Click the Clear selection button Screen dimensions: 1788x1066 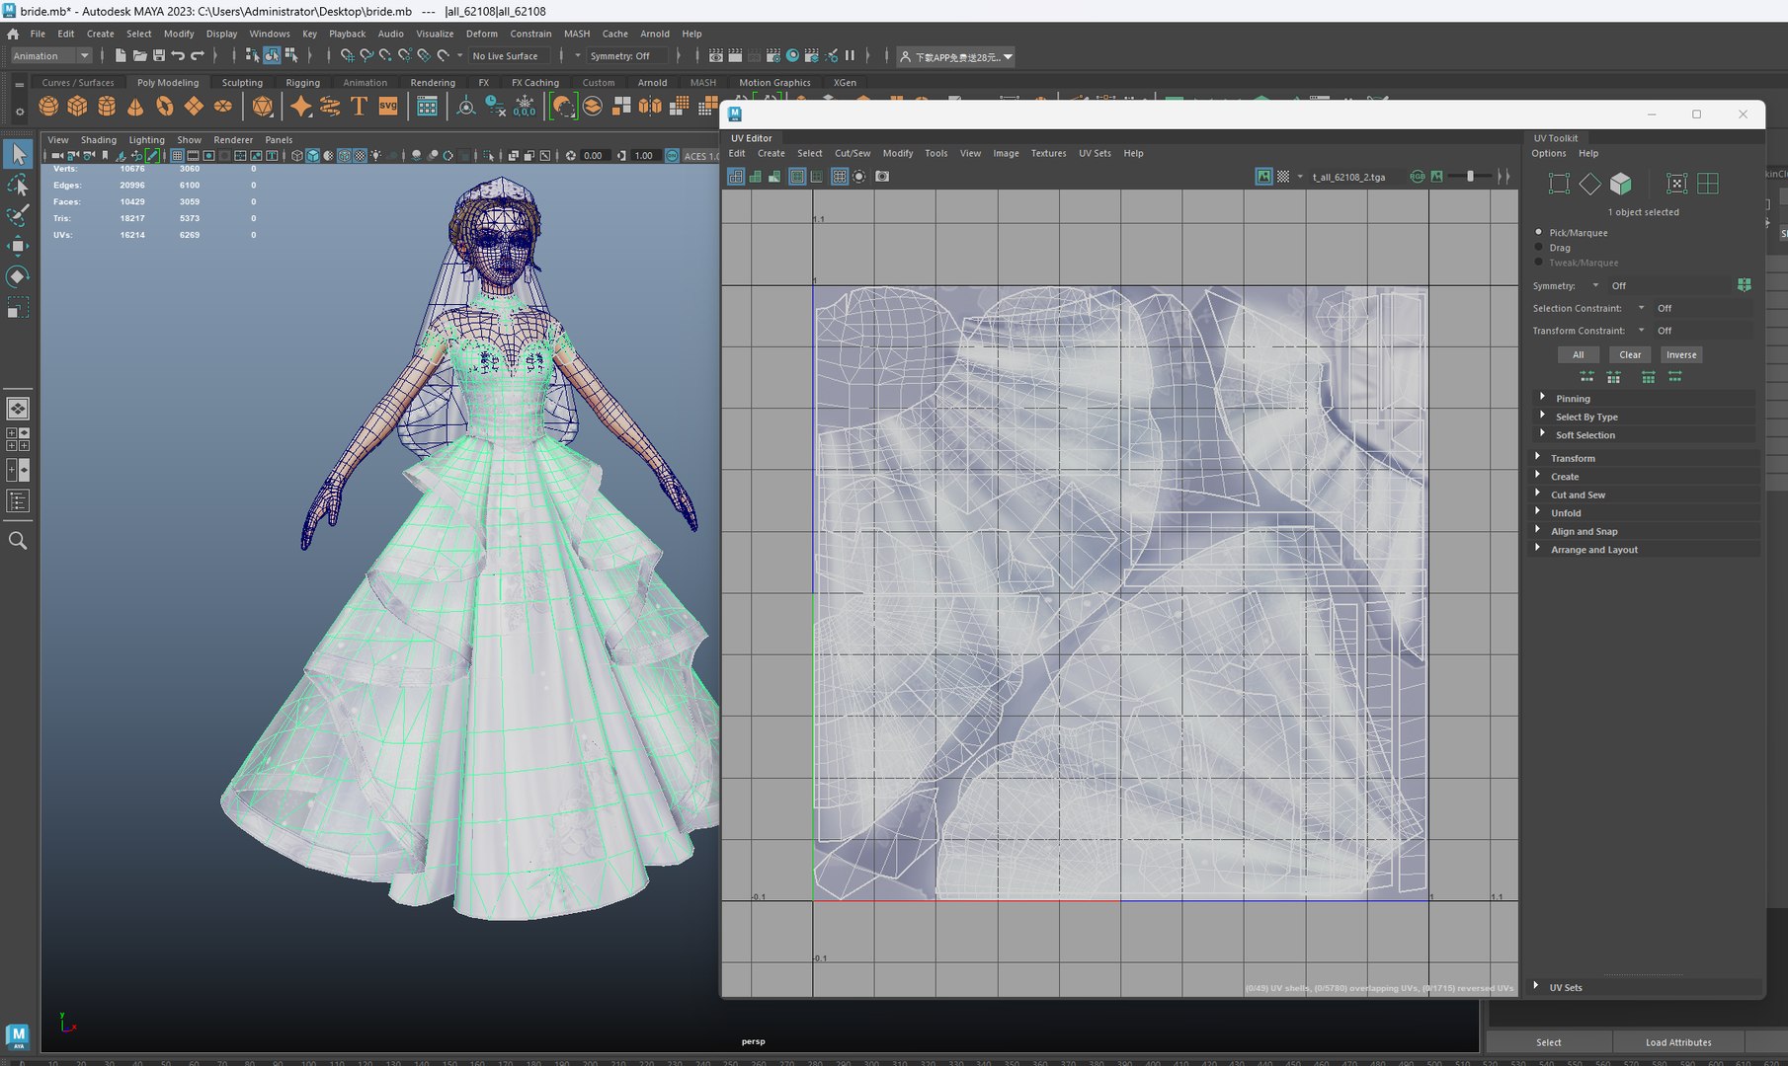(1630, 354)
